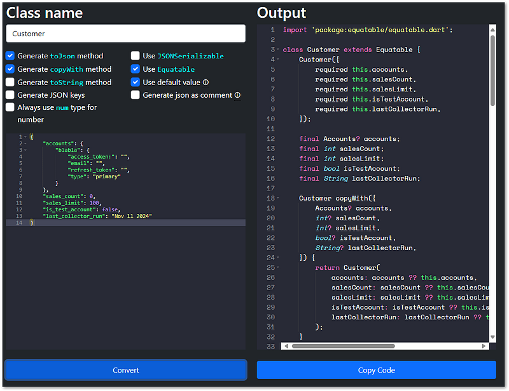This screenshot has height=391, width=509.
Task: Check Generate json as comment checkbox
Action: click(x=136, y=95)
